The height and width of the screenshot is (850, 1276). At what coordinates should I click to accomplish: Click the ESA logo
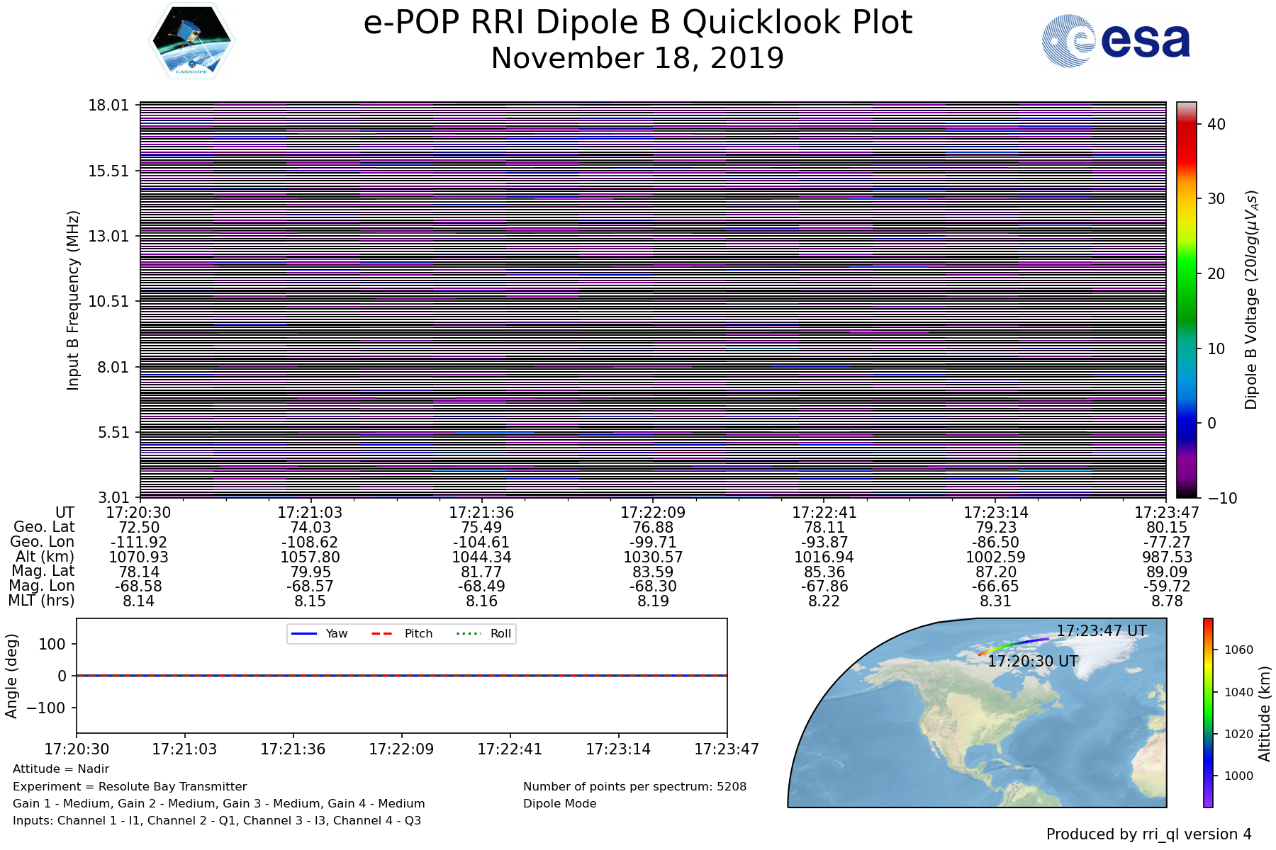click(1116, 42)
